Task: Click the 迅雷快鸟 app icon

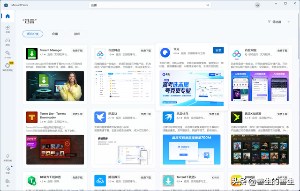Action: 168,117
